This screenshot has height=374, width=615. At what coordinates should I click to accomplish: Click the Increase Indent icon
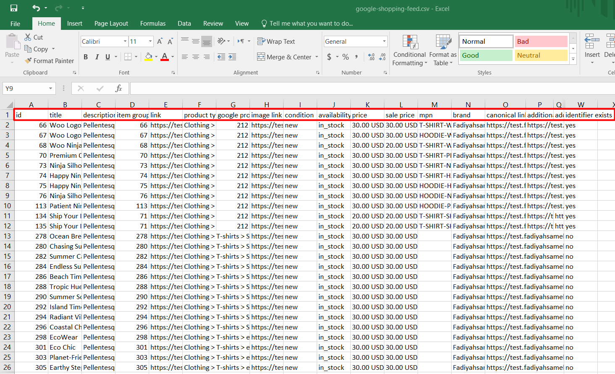[x=232, y=57]
